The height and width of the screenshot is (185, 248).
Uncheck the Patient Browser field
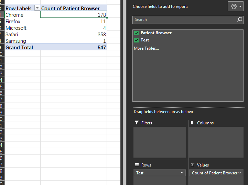[136, 33]
